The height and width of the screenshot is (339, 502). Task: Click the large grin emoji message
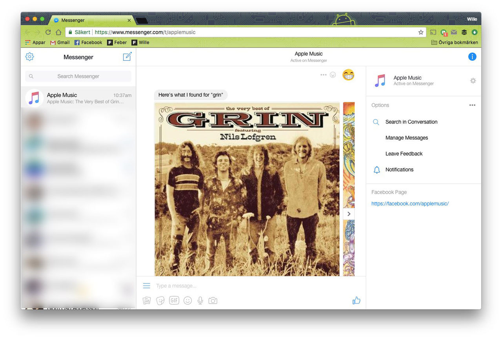[348, 75]
